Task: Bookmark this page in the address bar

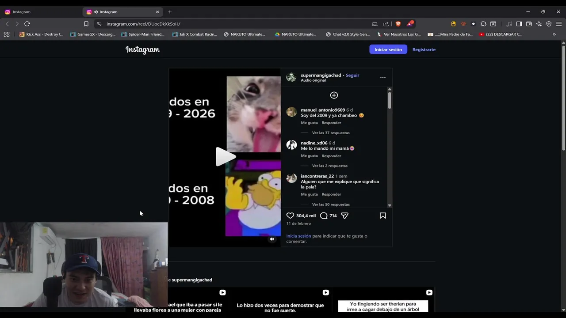Action: [x=86, y=24]
